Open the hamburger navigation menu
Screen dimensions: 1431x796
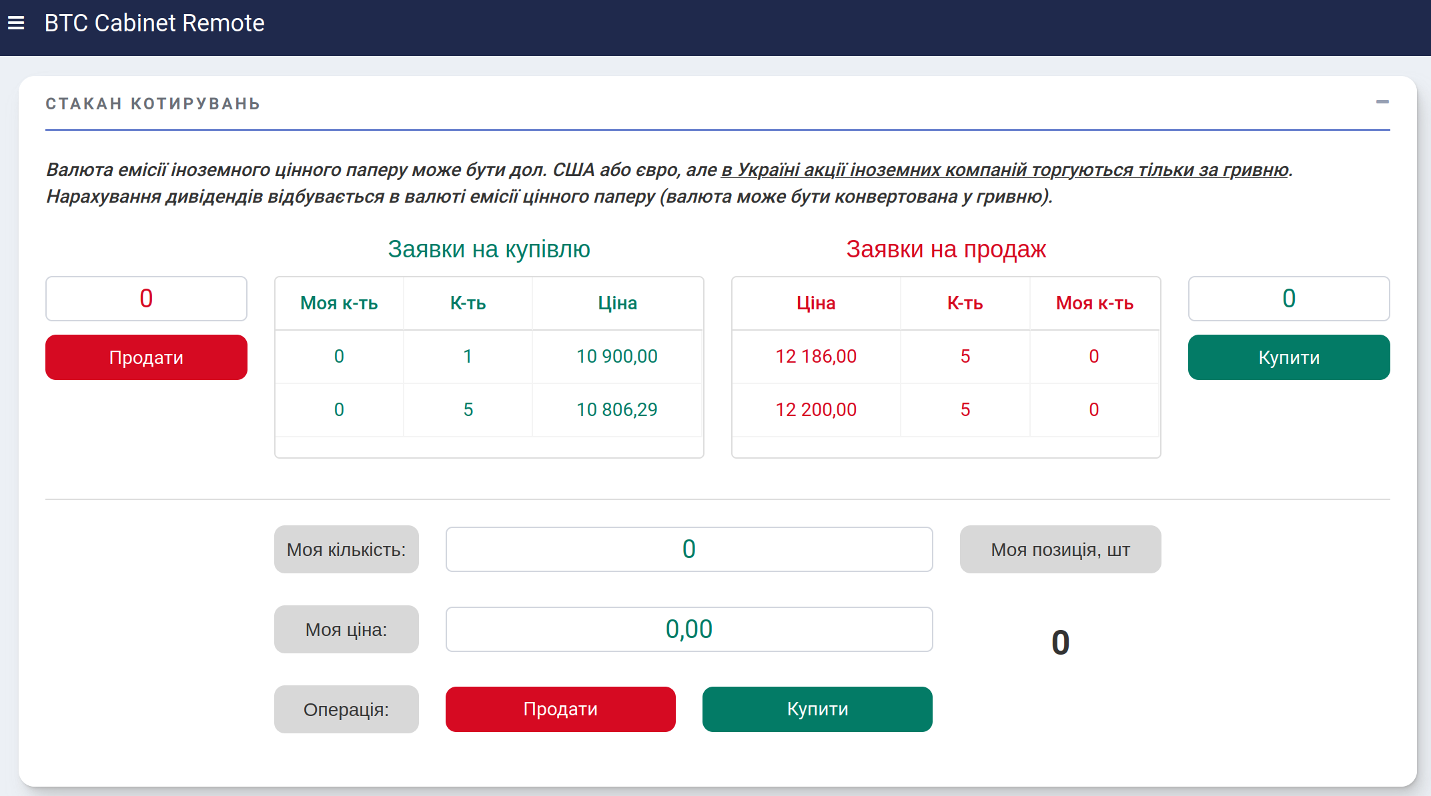click(16, 23)
